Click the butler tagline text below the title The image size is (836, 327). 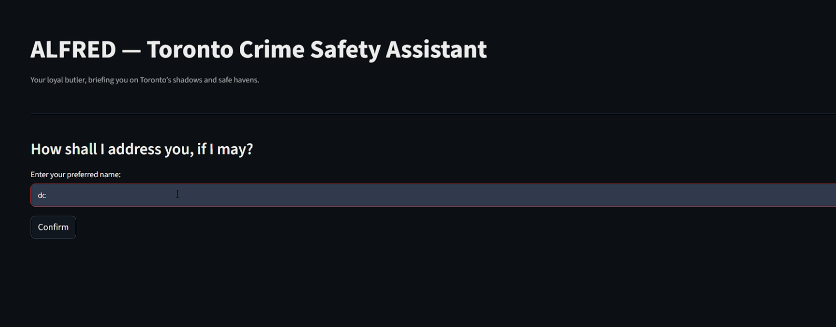145,80
